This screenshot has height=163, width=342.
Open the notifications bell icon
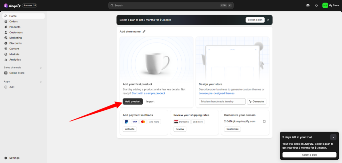316,5
